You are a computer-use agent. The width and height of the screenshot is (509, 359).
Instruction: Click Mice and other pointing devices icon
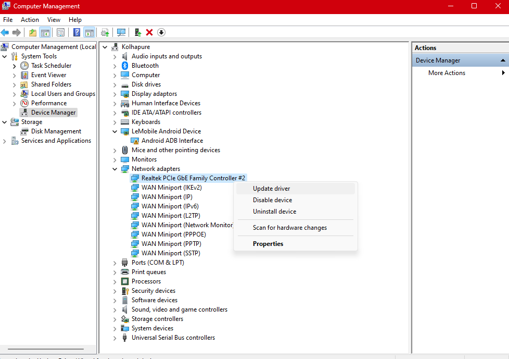pyautogui.click(x=125, y=150)
